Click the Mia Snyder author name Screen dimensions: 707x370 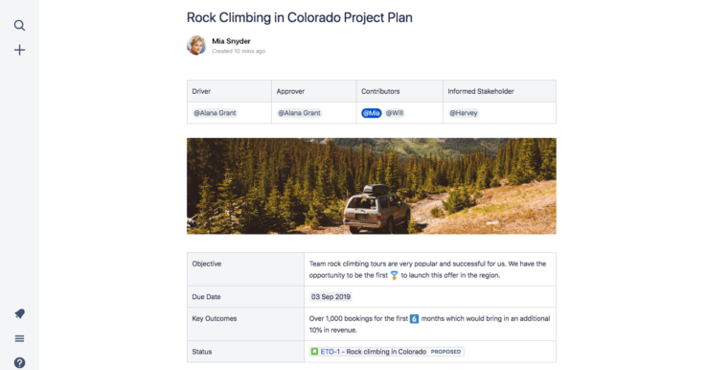tap(231, 41)
